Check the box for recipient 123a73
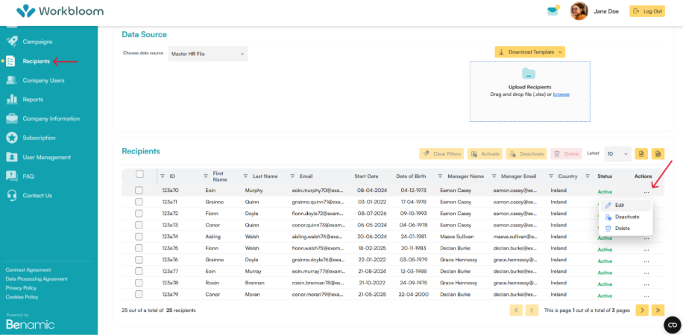 point(139,225)
